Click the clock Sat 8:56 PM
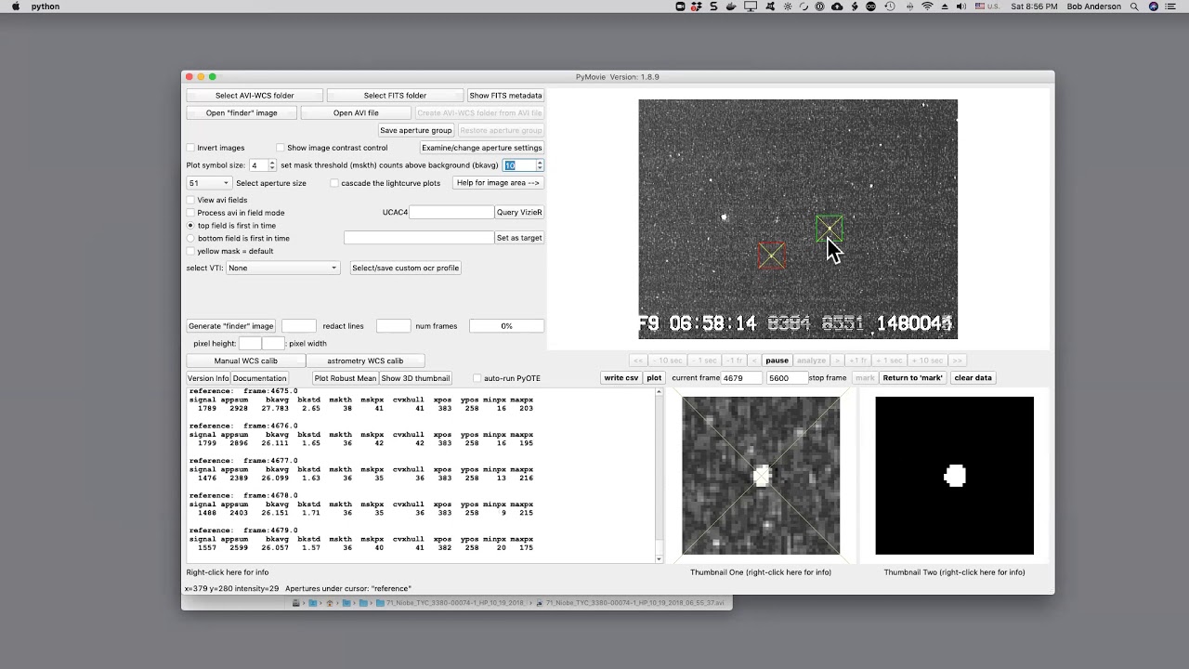This screenshot has width=1189, height=669. tap(1035, 7)
